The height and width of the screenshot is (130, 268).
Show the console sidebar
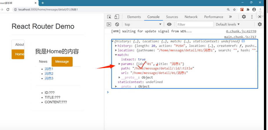[109, 24]
